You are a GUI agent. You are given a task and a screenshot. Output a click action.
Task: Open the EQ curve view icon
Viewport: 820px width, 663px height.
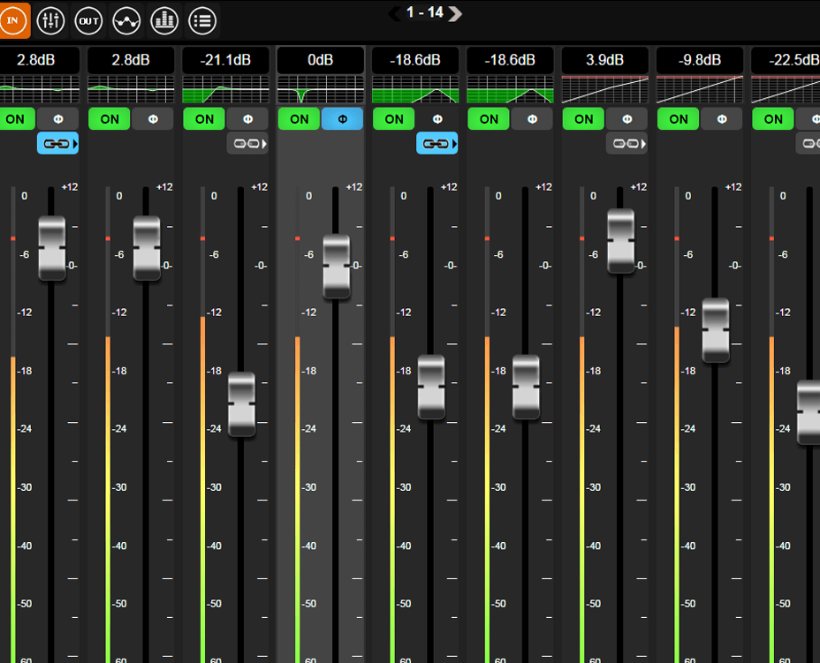pyautogui.click(x=126, y=19)
